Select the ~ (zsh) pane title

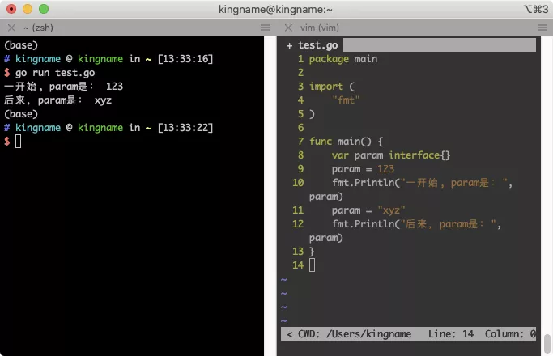coord(38,28)
